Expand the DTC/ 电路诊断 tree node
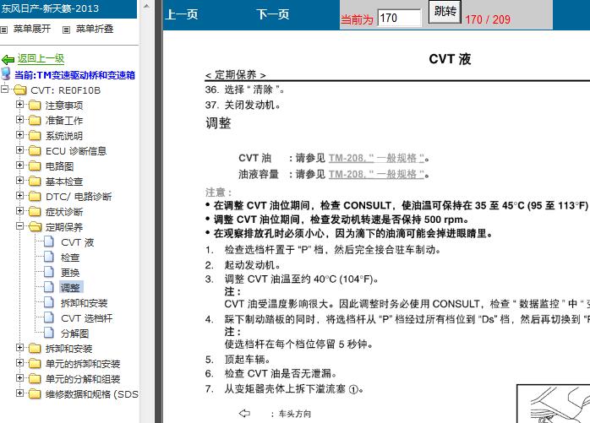This screenshot has width=590, height=423. 20,196
